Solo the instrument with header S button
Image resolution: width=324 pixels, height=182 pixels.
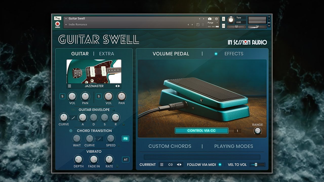(x=224, y=19)
